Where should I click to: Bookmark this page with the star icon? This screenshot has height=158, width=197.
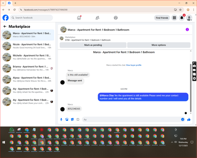point(180,9)
